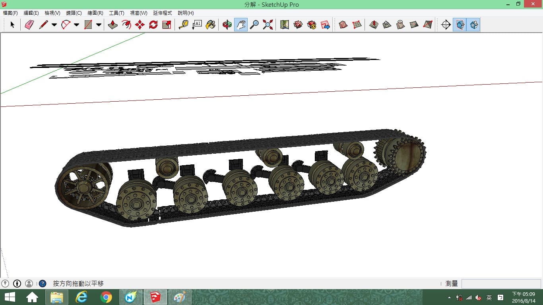
Task: Expand the line tool dropdown arrow
Action: click(54, 25)
